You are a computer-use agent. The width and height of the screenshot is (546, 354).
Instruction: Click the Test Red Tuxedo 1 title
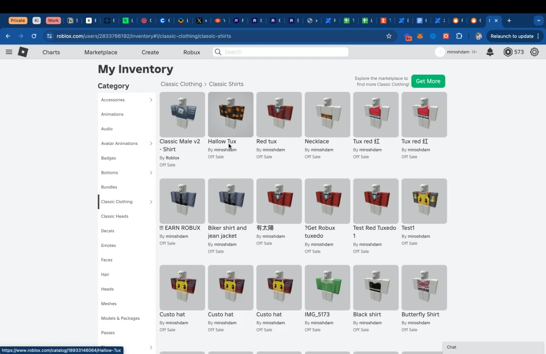tap(374, 232)
